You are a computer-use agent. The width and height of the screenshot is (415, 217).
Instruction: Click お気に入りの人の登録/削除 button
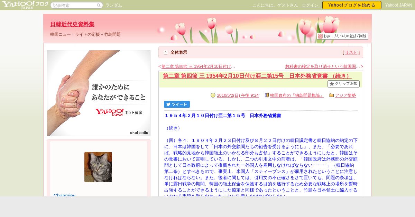(342, 36)
